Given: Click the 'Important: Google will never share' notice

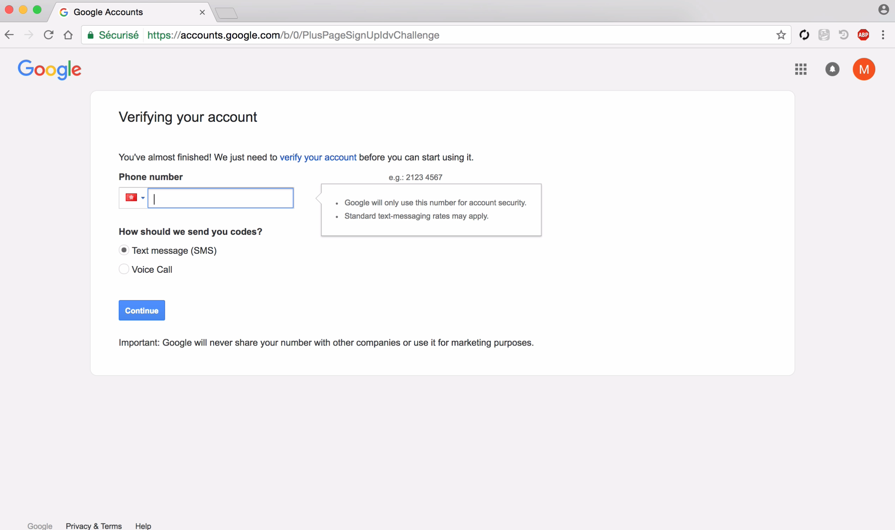Looking at the screenshot, I should coord(326,342).
